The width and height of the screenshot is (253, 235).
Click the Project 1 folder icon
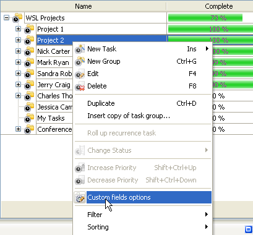click(29, 29)
